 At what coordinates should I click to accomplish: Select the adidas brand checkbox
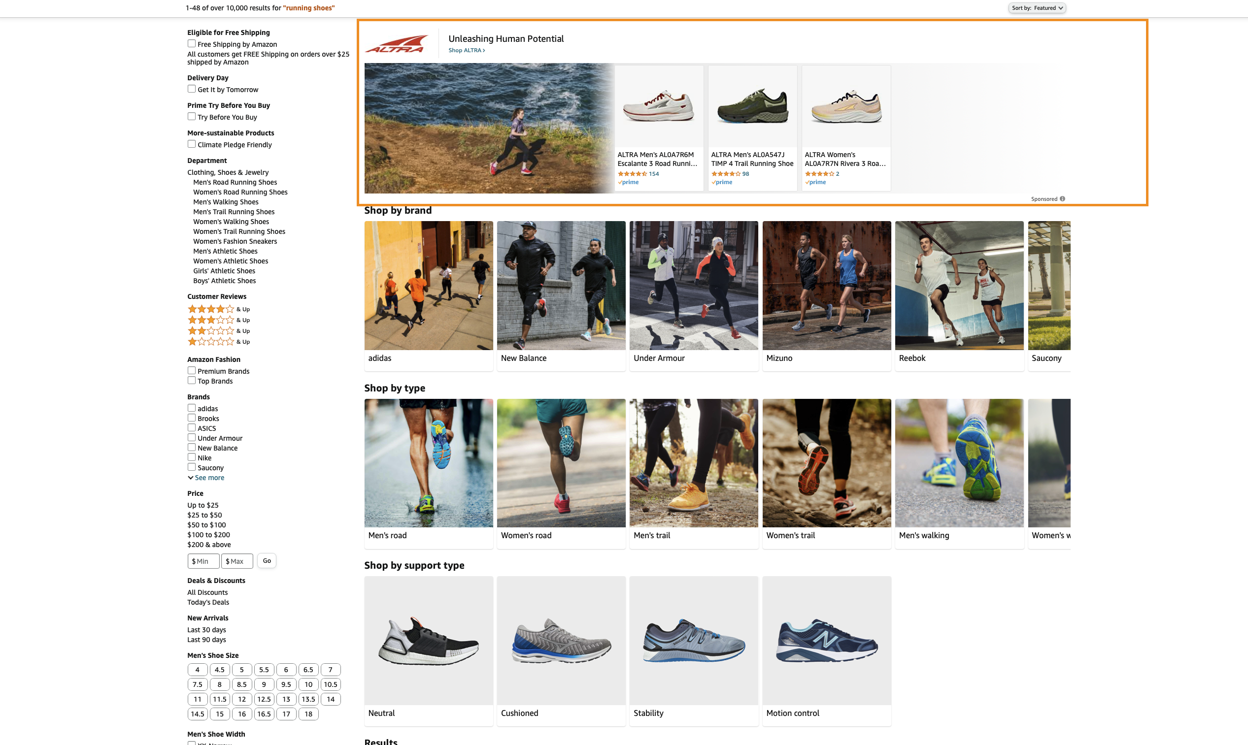191,408
